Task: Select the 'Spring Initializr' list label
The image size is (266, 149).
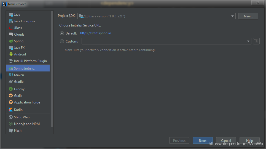Action: click(25, 68)
